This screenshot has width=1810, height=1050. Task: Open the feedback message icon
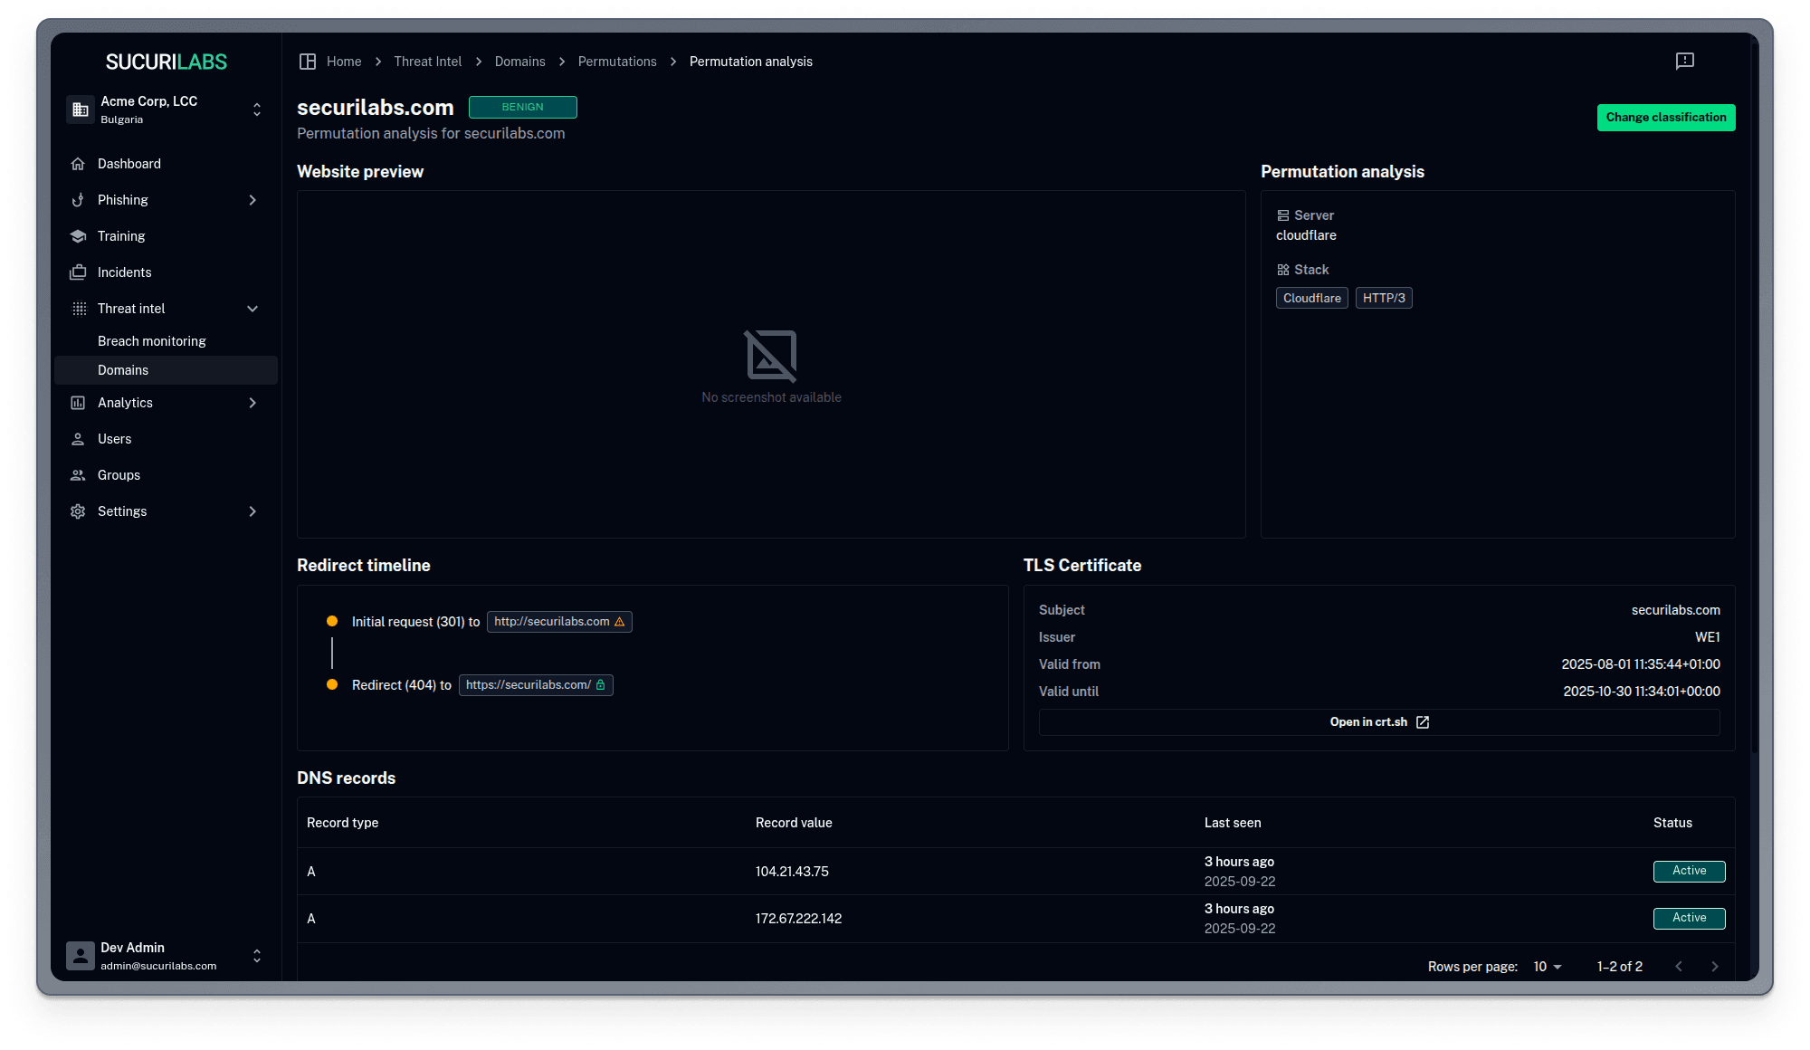tap(1684, 61)
